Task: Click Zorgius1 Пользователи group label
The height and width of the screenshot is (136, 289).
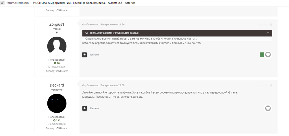Action: tap(57, 60)
